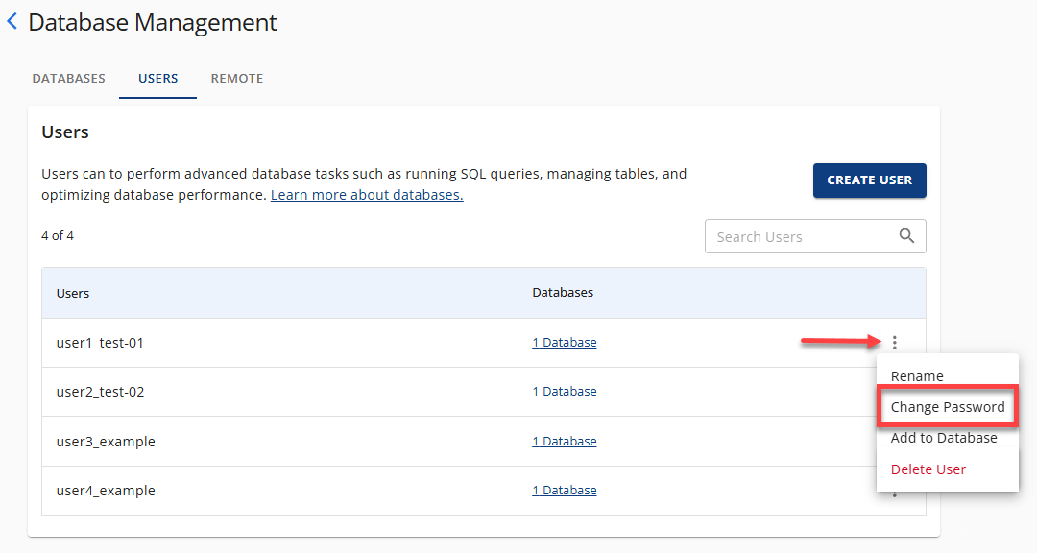Switch to the REMOTE tab
The width and height of the screenshot is (1037, 553).
point(236,78)
